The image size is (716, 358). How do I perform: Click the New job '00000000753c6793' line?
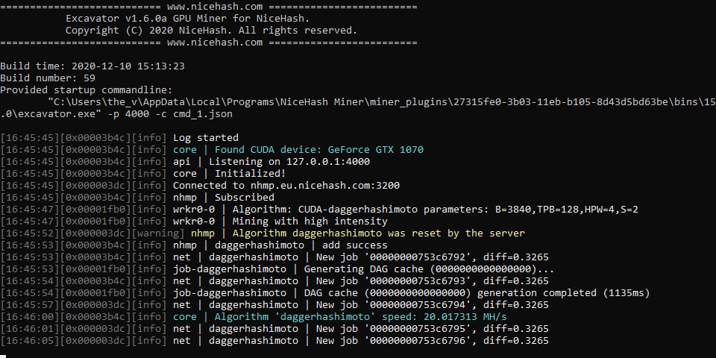point(274,281)
